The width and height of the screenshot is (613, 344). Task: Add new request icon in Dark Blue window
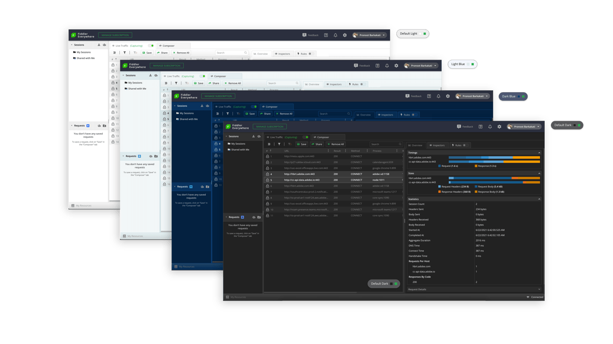click(x=191, y=187)
